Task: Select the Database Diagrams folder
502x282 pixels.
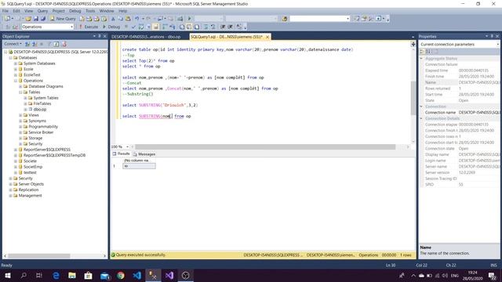Action: point(45,87)
